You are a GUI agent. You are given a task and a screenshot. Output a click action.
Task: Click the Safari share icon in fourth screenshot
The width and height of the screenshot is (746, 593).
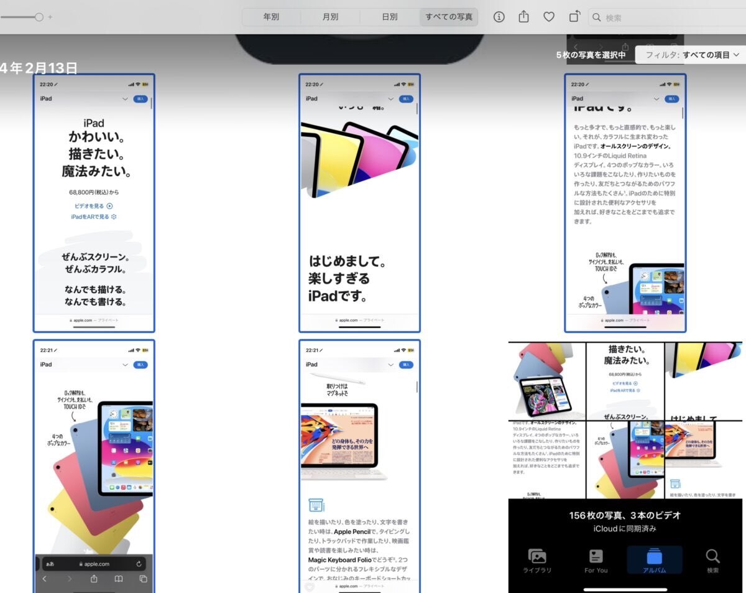tap(94, 579)
